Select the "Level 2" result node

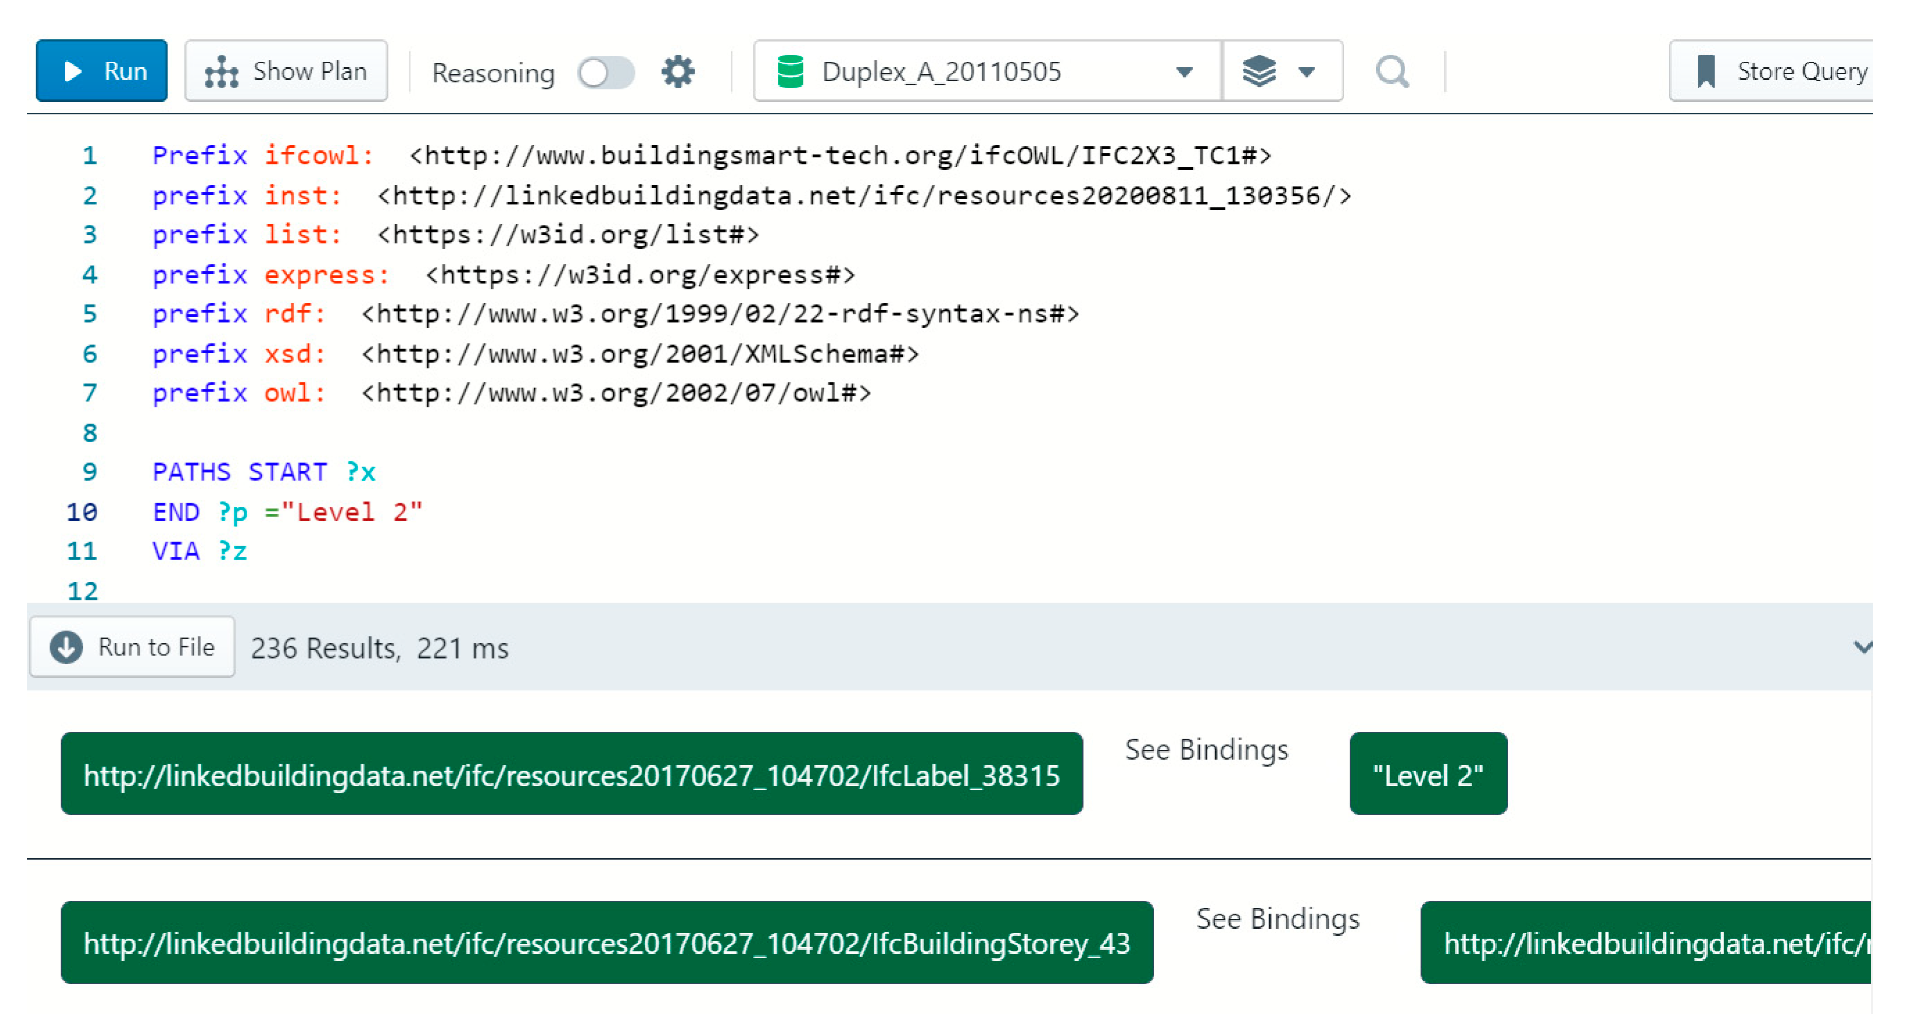(x=1428, y=774)
